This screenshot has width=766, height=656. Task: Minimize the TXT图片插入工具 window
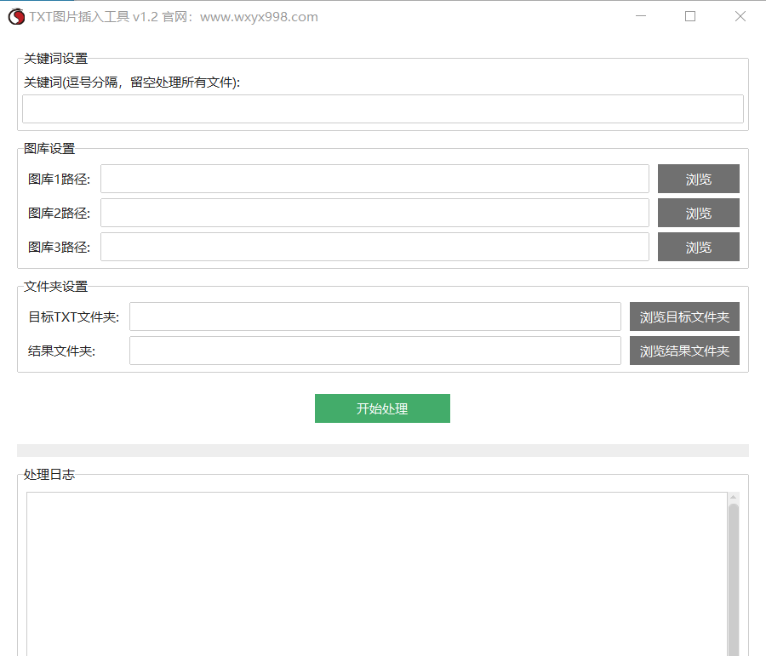[x=640, y=16]
